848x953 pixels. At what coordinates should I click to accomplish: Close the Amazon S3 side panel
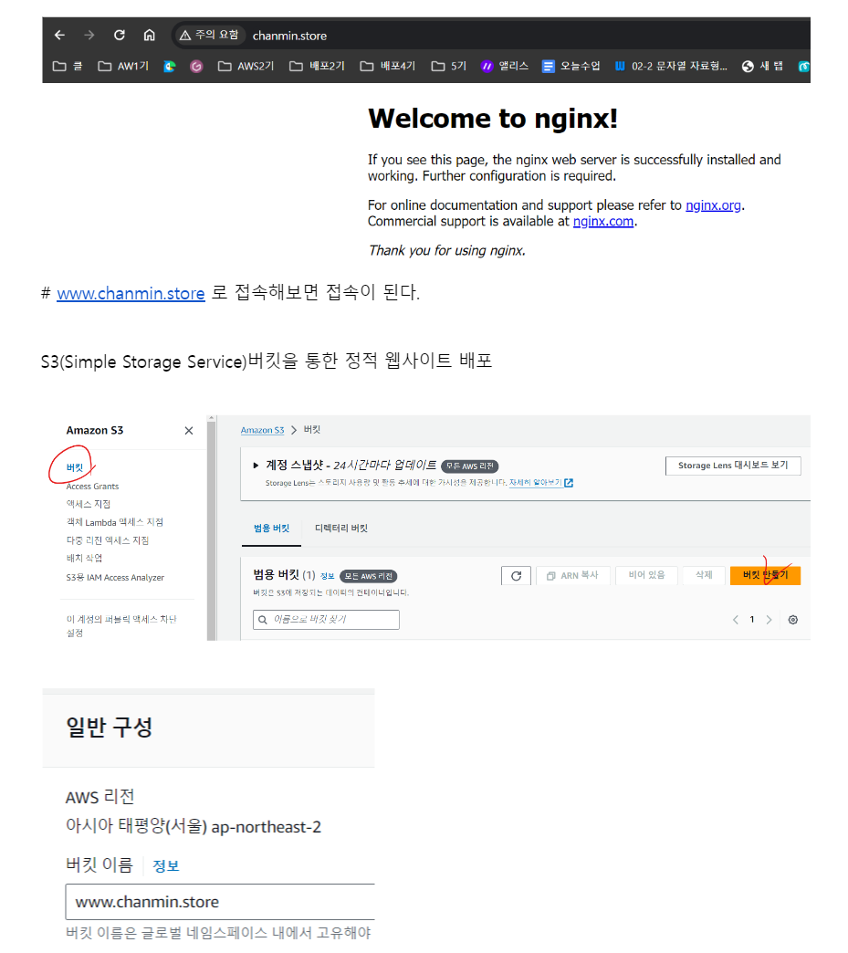(x=189, y=430)
